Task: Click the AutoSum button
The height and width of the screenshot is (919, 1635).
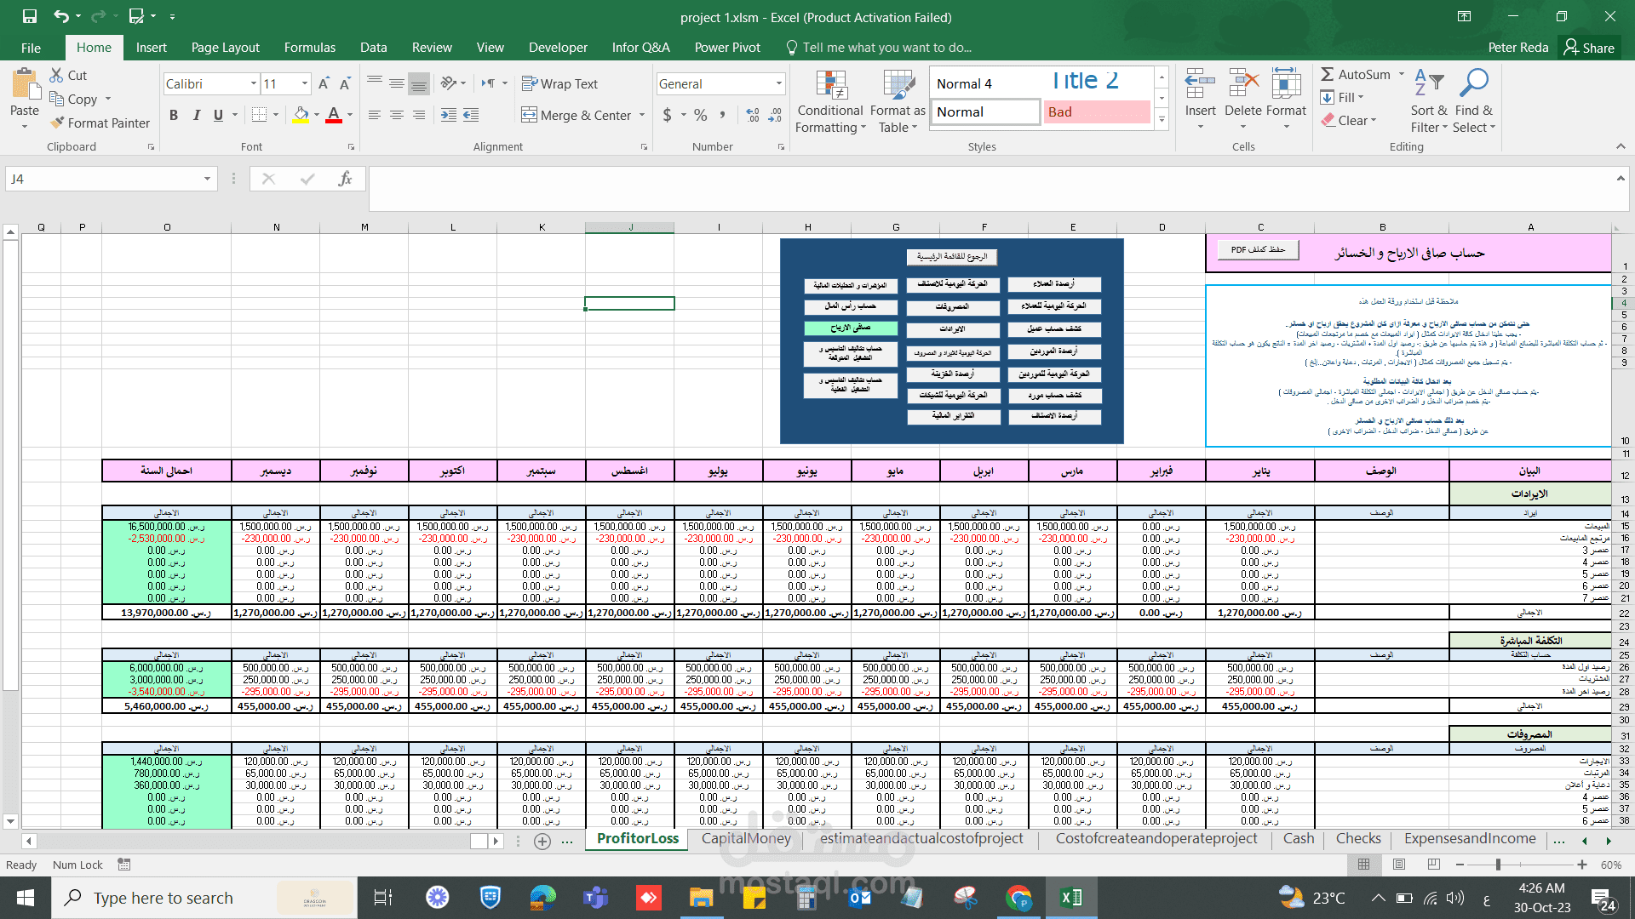Action: point(1355,75)
